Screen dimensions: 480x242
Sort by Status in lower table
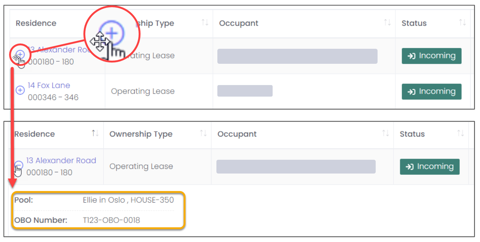(x=461, y=134)
